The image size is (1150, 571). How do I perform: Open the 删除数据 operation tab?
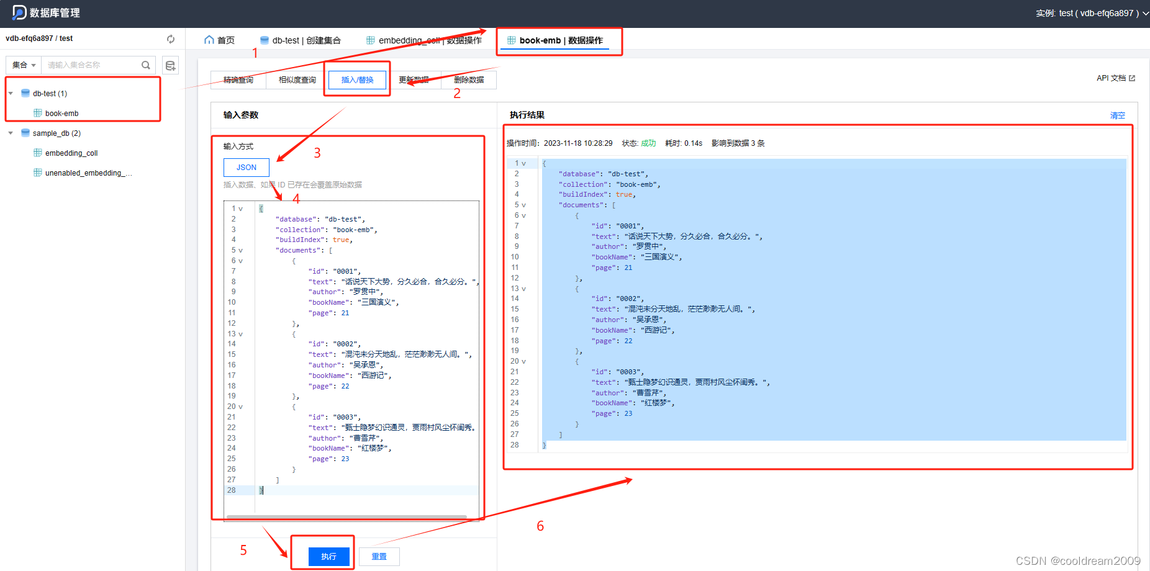click(469, 79)
